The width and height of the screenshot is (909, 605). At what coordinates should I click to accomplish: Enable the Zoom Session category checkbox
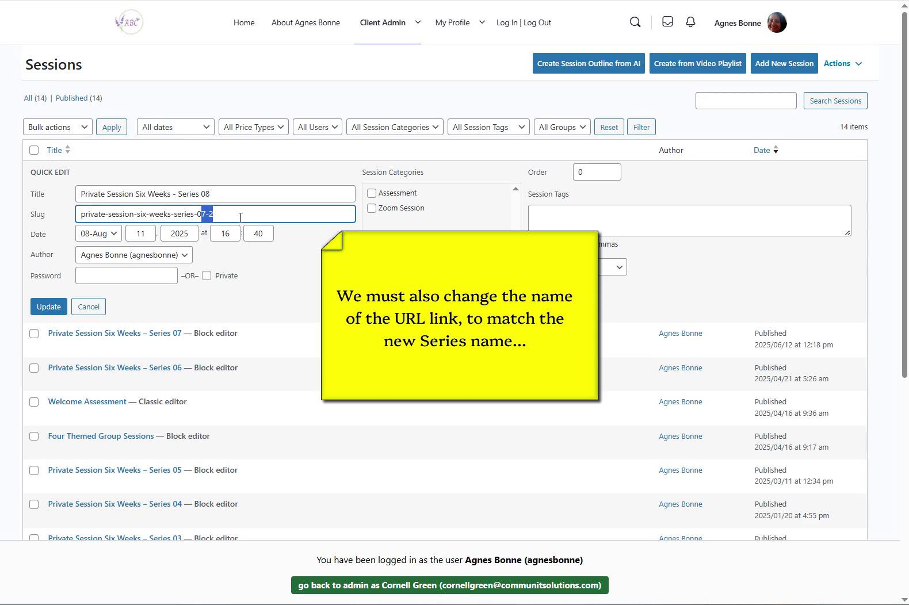[x=372, y=208]
